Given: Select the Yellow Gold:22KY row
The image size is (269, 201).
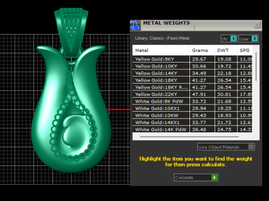Looking at the screenshot, I should 192,94.
